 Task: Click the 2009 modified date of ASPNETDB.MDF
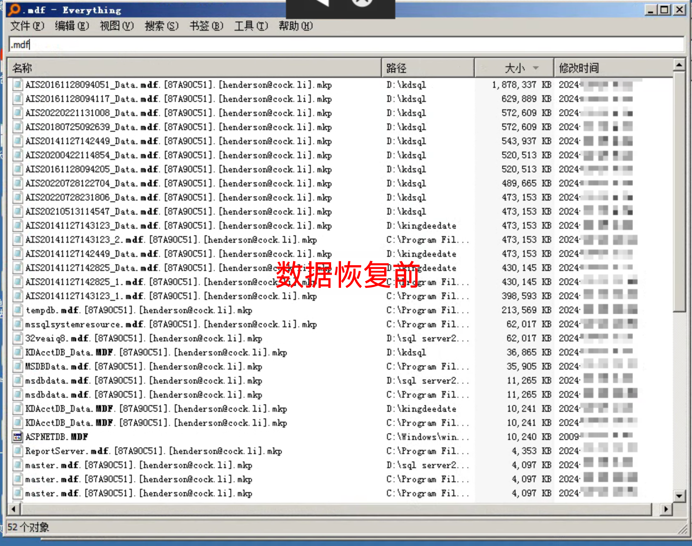(595, 437)
